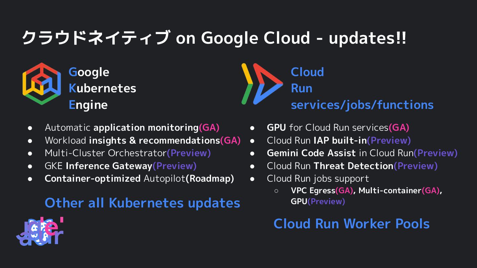Viewport: 477px width, 268px height.
Task: Click the slide title 'クラウドネイティブ on Google Cloud - updates!!'
Action: tap(214, 38)
